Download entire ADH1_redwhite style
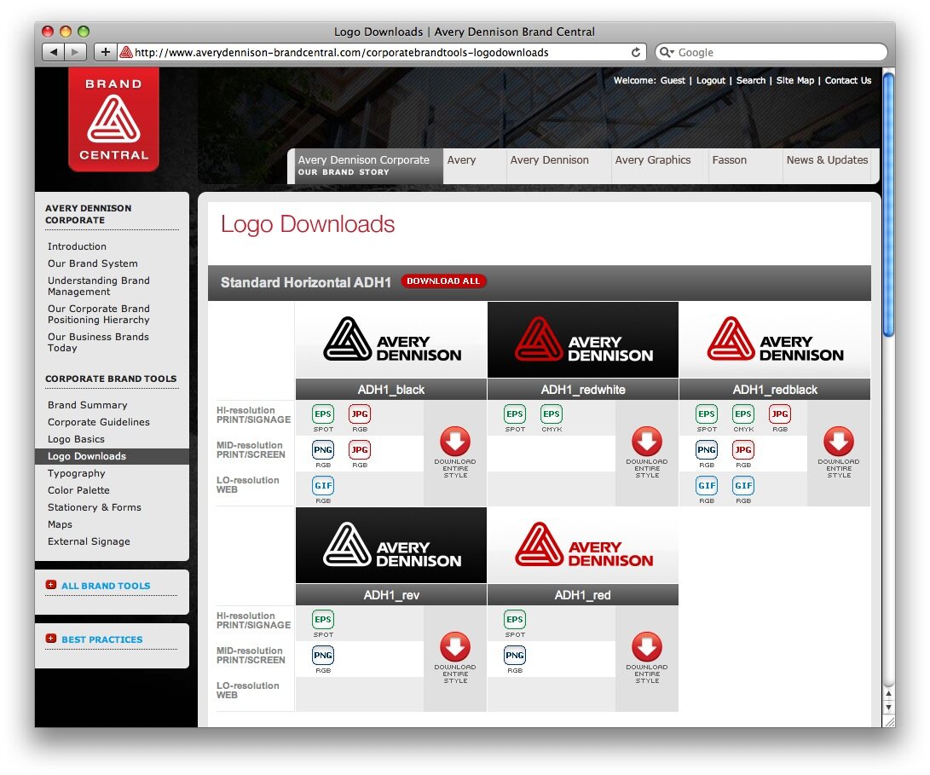 pos(646,442)
